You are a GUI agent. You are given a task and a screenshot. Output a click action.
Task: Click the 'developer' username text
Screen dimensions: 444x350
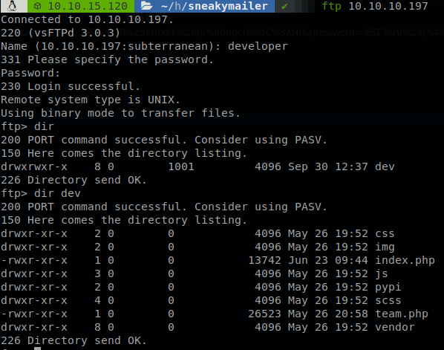coord(258,46)
